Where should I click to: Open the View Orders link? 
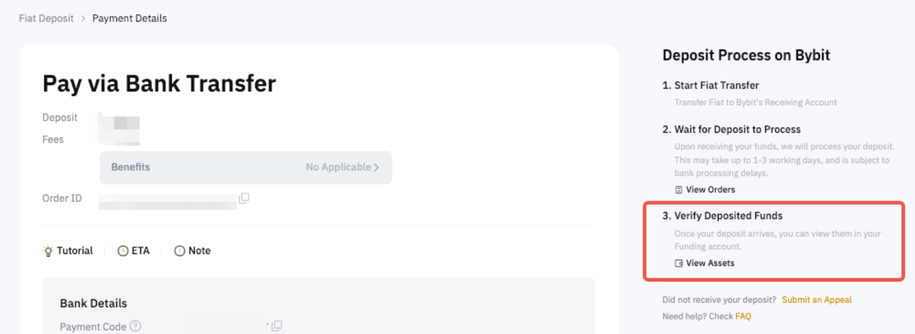705,190
